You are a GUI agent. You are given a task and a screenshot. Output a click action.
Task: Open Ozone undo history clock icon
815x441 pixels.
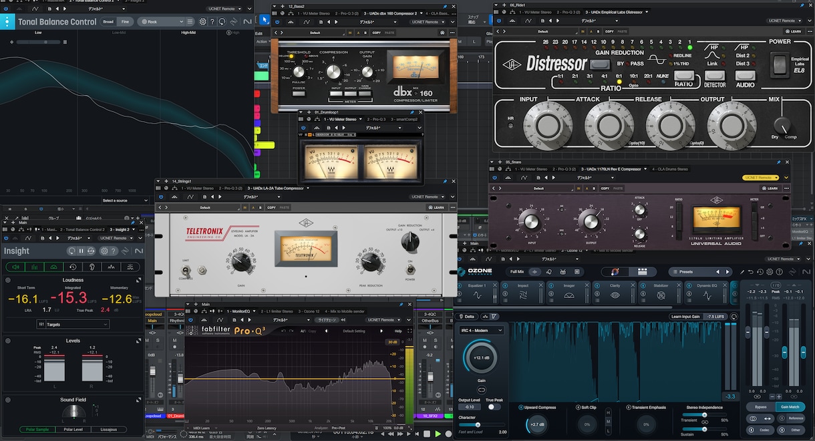(x=760, y=272)
